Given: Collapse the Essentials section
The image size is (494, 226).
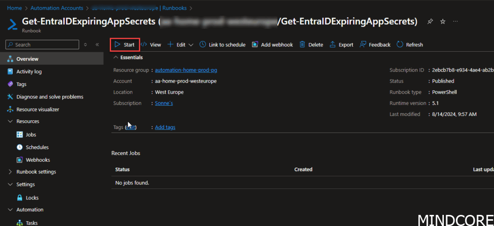Looking at the screenshot, I should 115,57.
